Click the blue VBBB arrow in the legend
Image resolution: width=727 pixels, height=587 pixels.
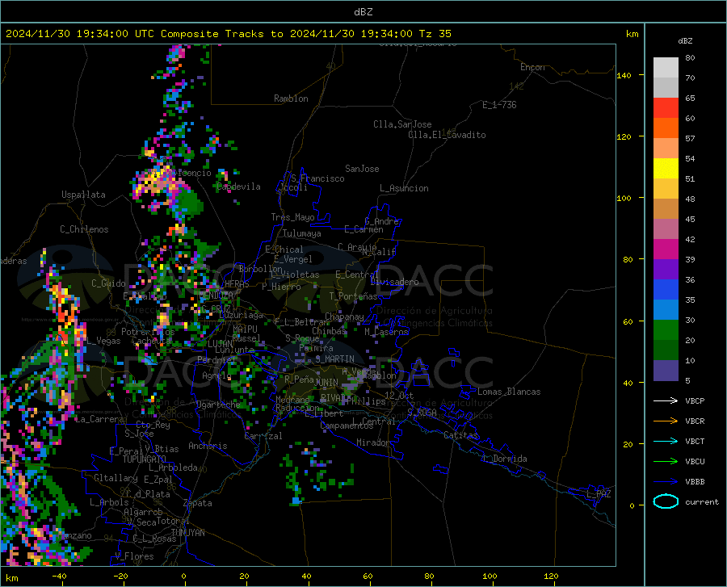click(666, 482)
